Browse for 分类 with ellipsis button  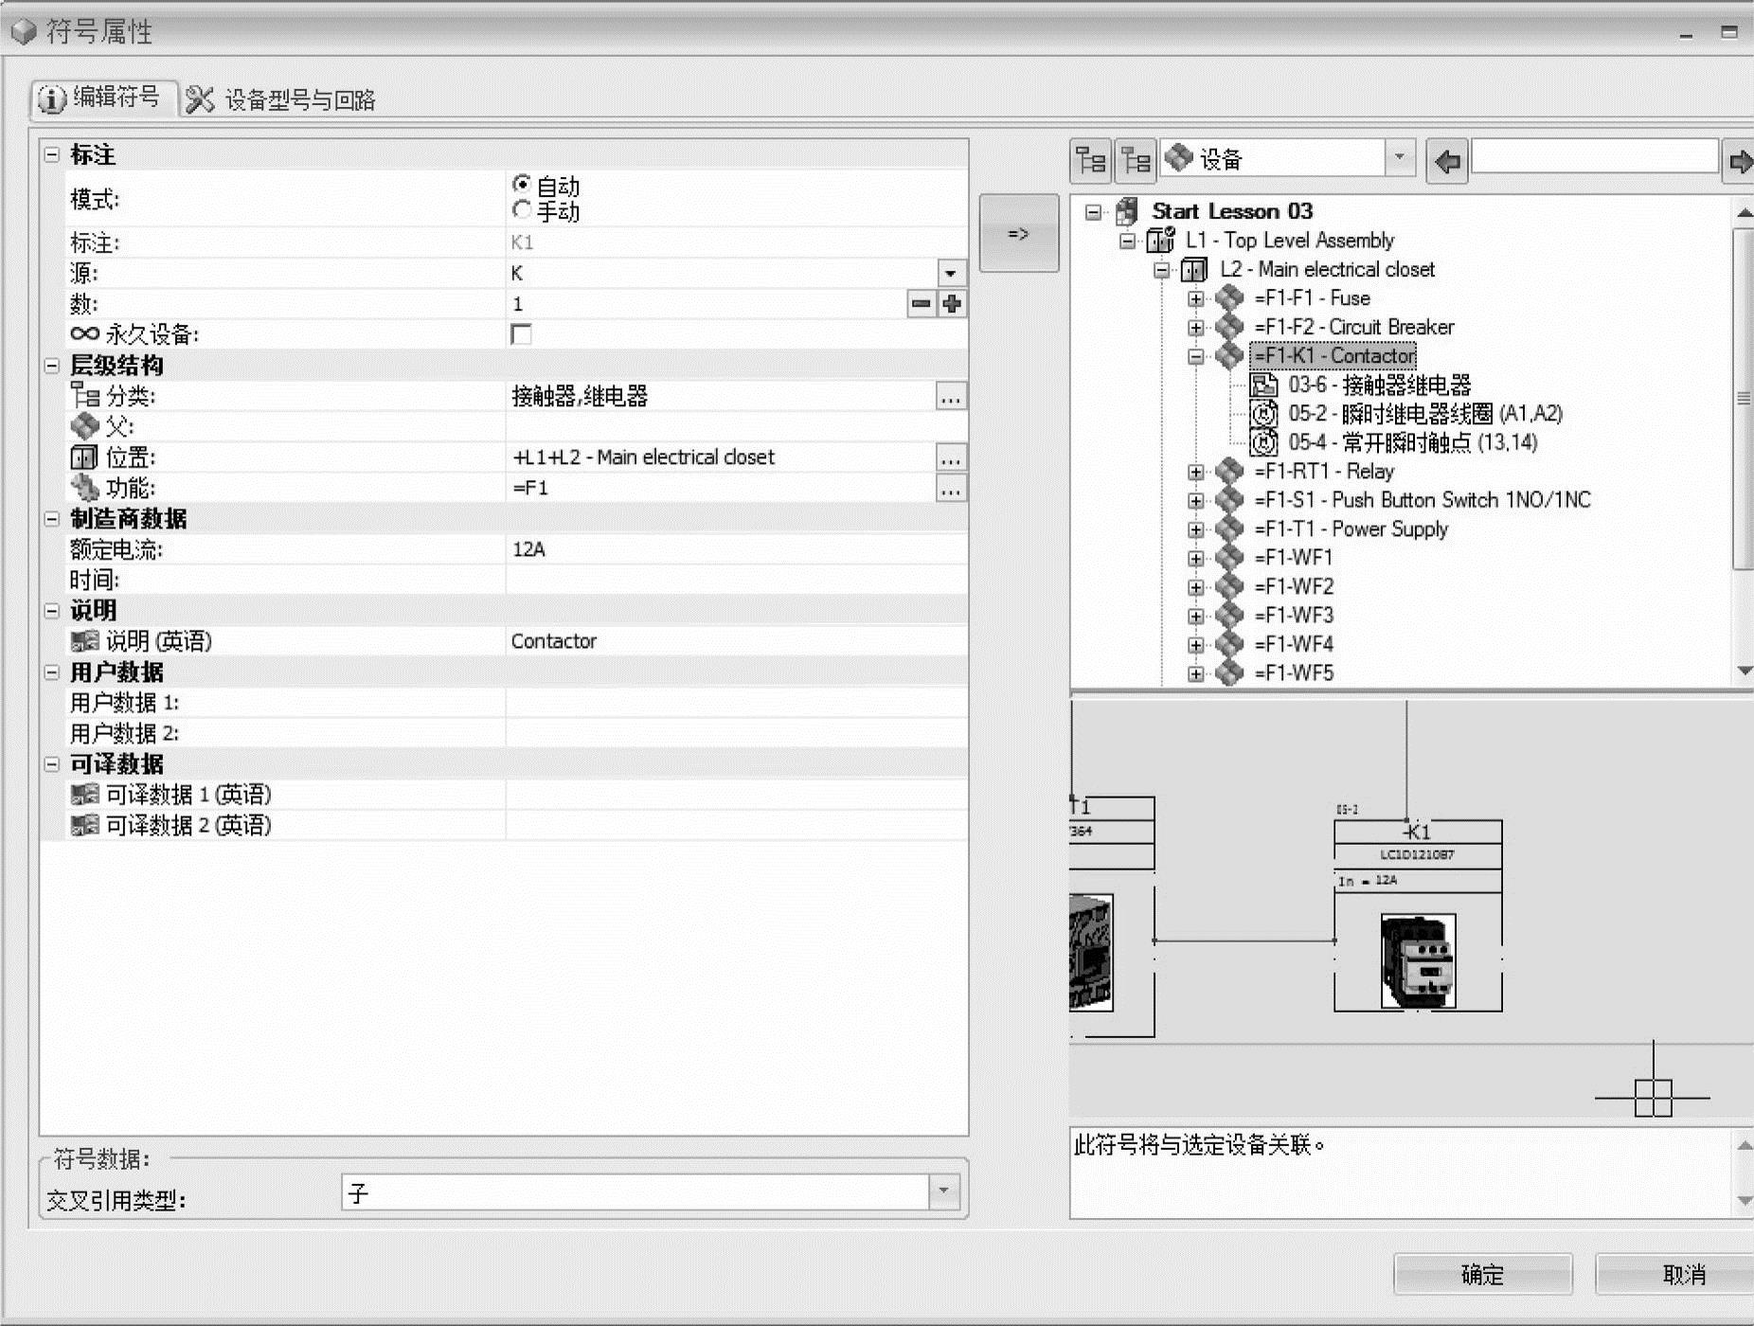(950, 397)
